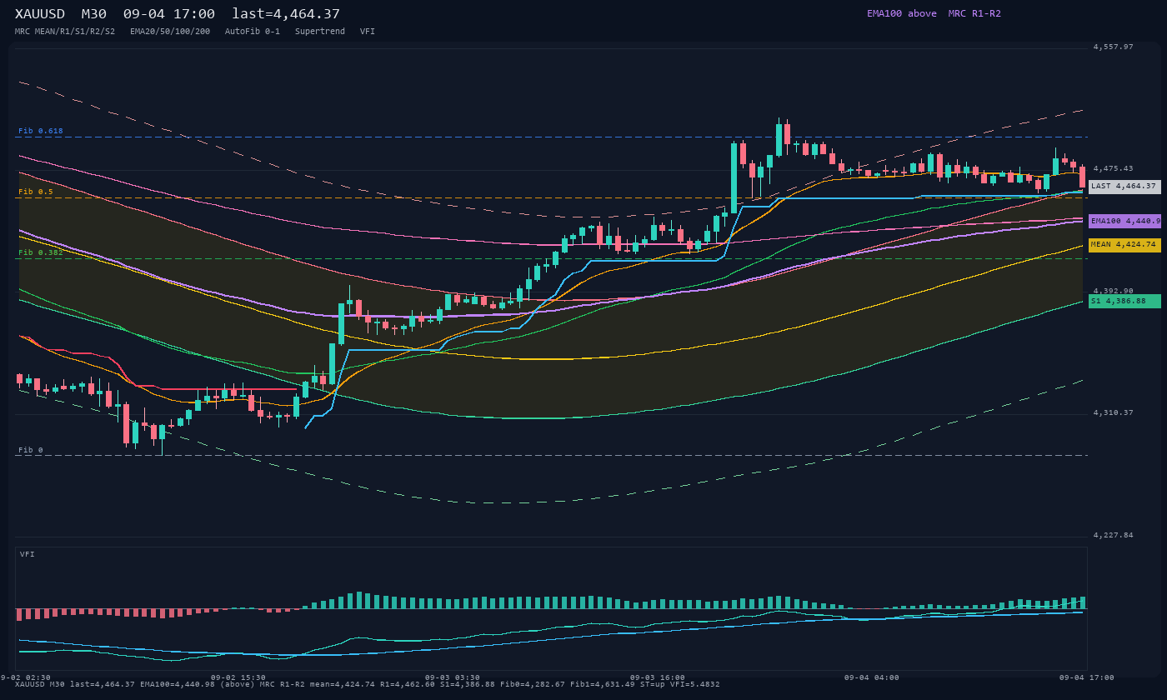
Task: Click the 09-02 15:30 time axis label
Action: click(238, 677)
